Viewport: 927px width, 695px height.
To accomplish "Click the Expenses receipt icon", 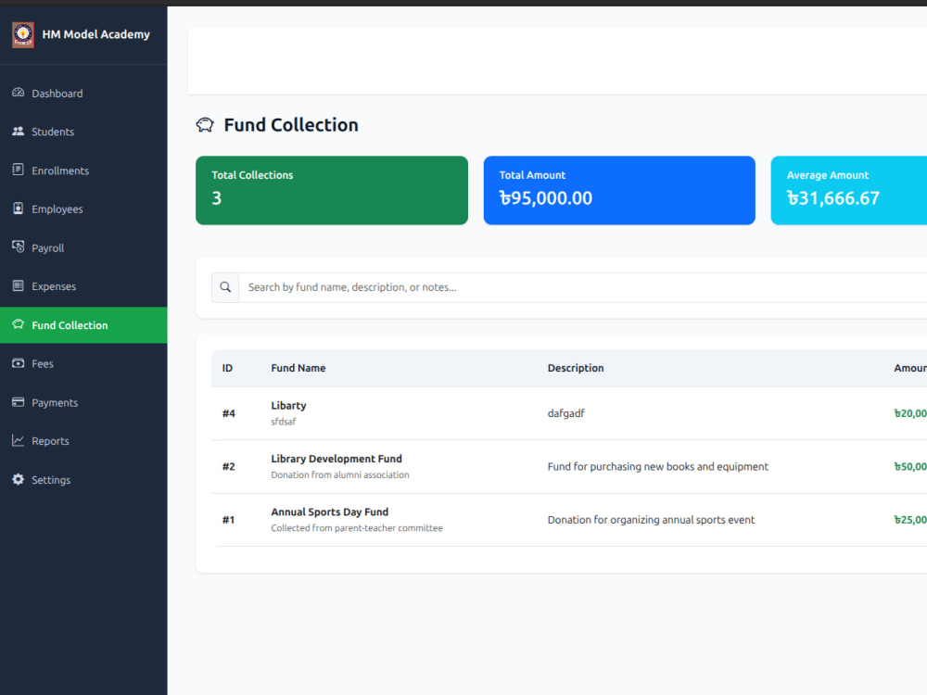I will [19, 285].
